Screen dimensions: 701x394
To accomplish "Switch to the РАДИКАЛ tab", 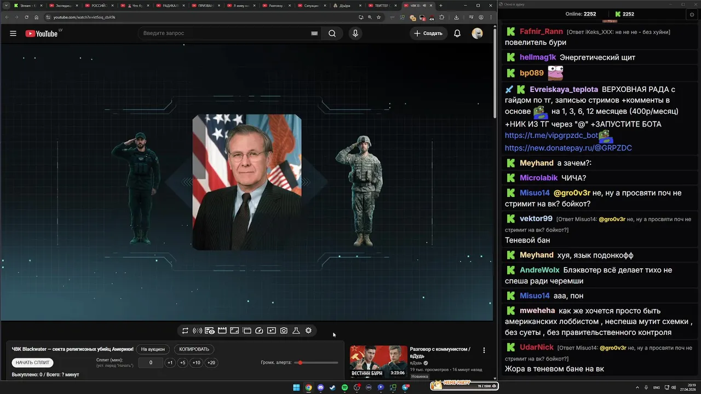I will pyautogui.click(x=170, y=5).
